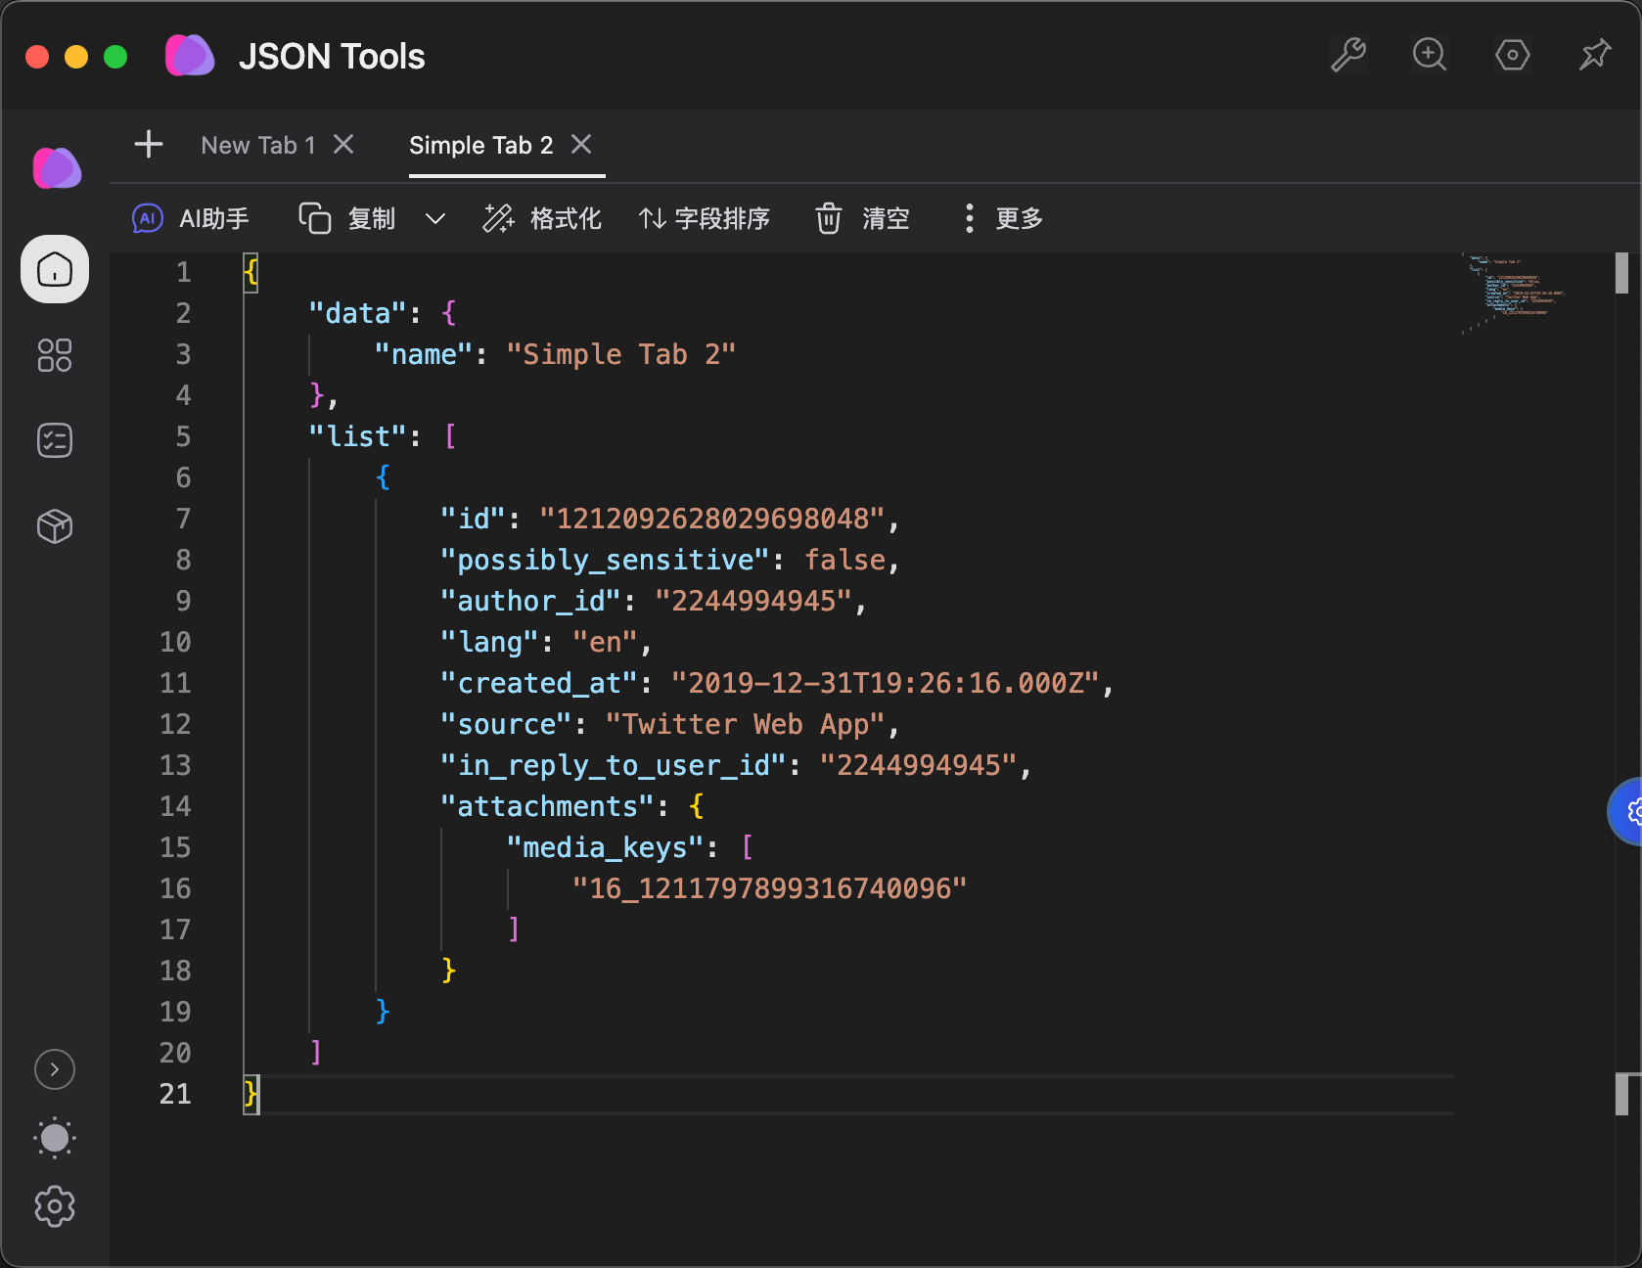
Task: Expand the copy options dropdown arrow
Action: click(435, 218)
